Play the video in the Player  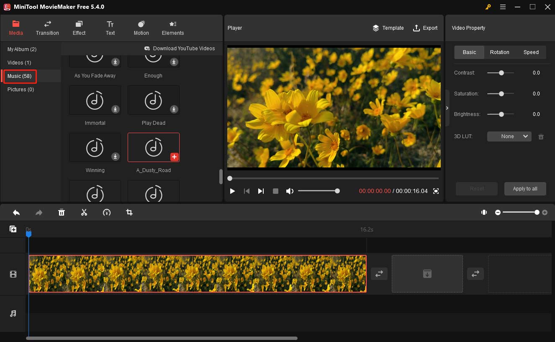coord(232,191)
